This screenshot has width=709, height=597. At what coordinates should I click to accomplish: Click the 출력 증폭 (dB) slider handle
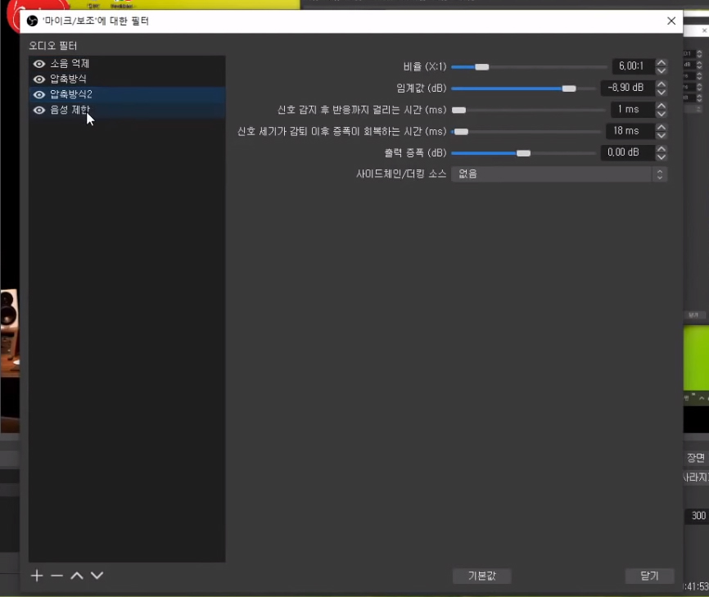(523, 153)
